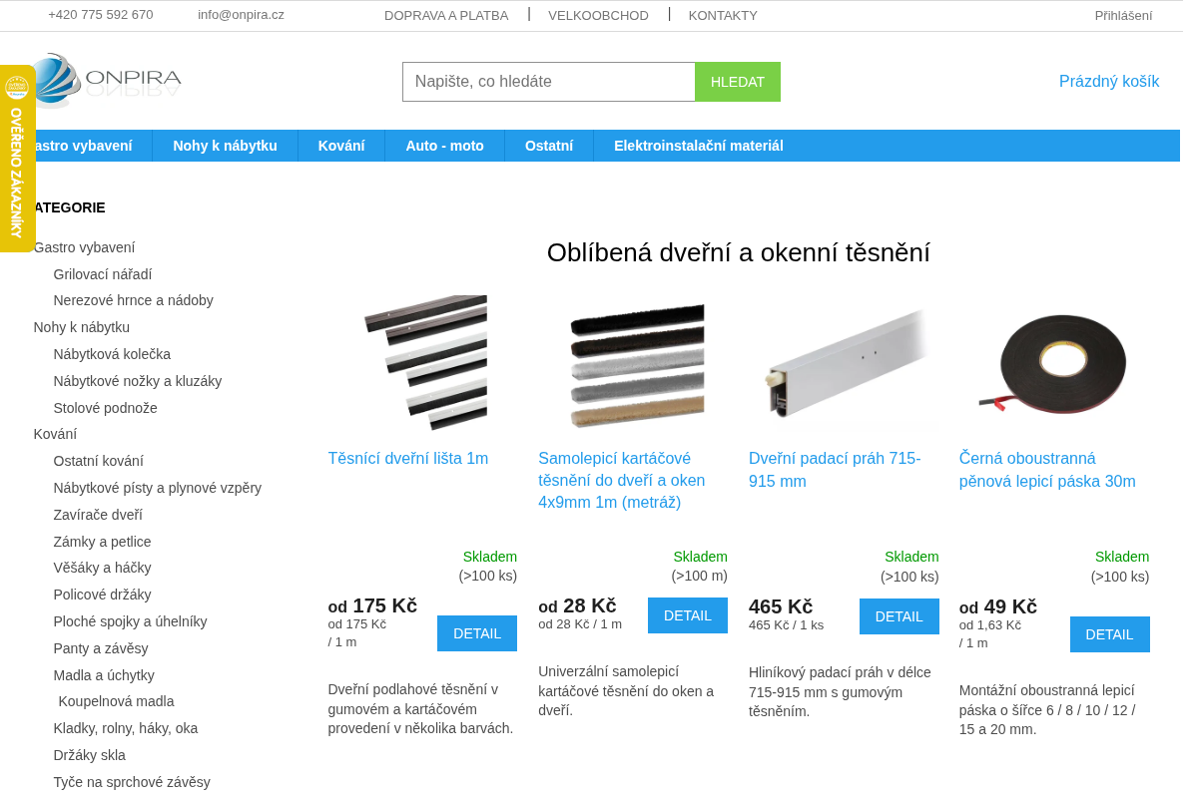This screenshot has width=1198, height=798.
Task: Select Ploché spojky a úhelníky category
Action: [130, 621]
